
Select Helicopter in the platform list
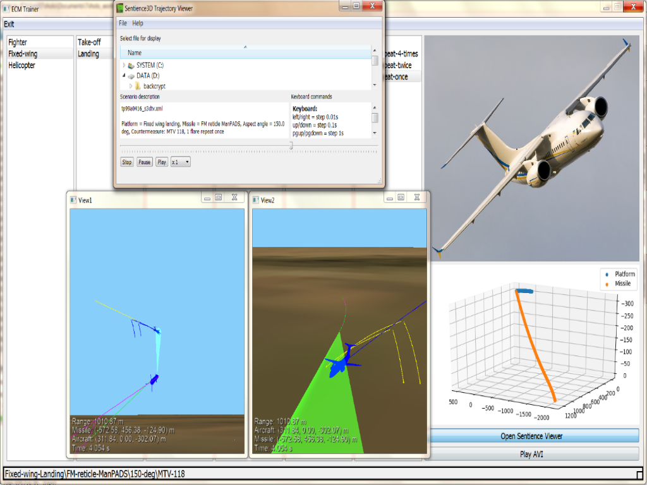22,65
